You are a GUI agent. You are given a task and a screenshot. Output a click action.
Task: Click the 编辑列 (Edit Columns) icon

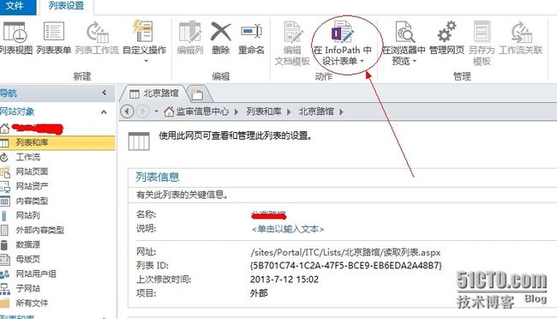(190, 32)
